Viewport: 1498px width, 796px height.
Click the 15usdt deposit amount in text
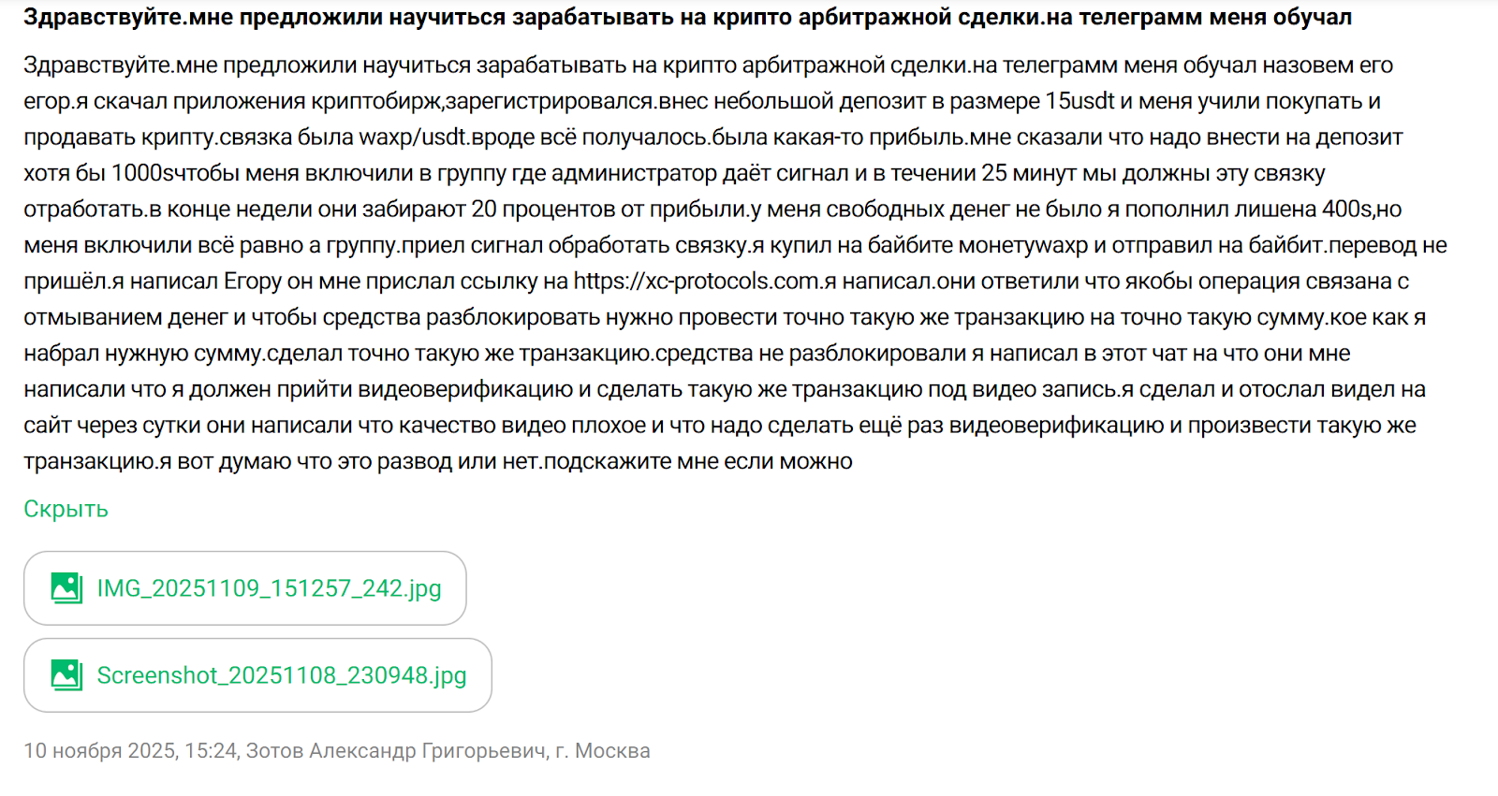1079,101
